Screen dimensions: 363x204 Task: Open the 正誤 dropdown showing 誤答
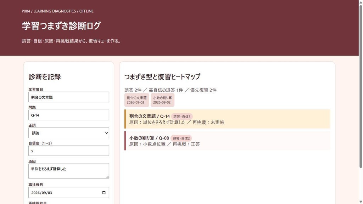[x=68, y=133]
